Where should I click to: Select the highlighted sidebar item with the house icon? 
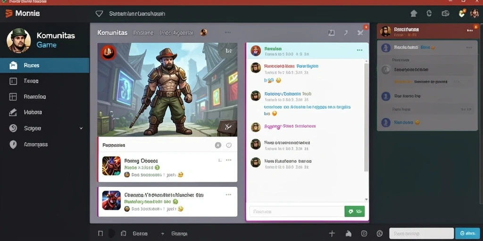[x=45, y=65]
